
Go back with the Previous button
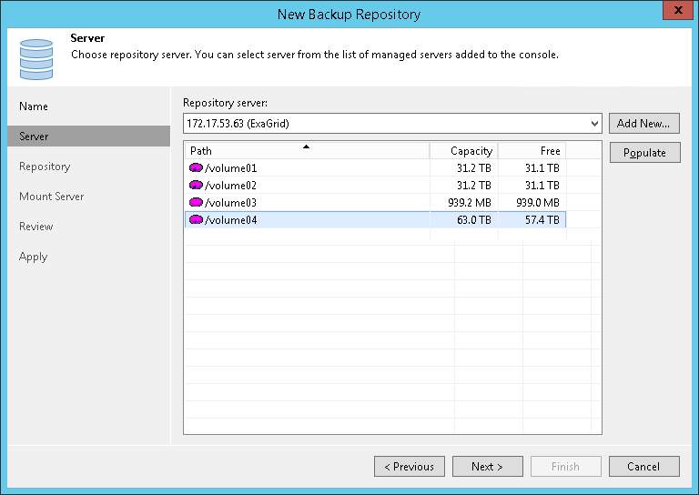[410, 467]
